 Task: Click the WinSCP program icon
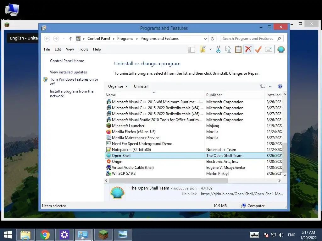108,173
